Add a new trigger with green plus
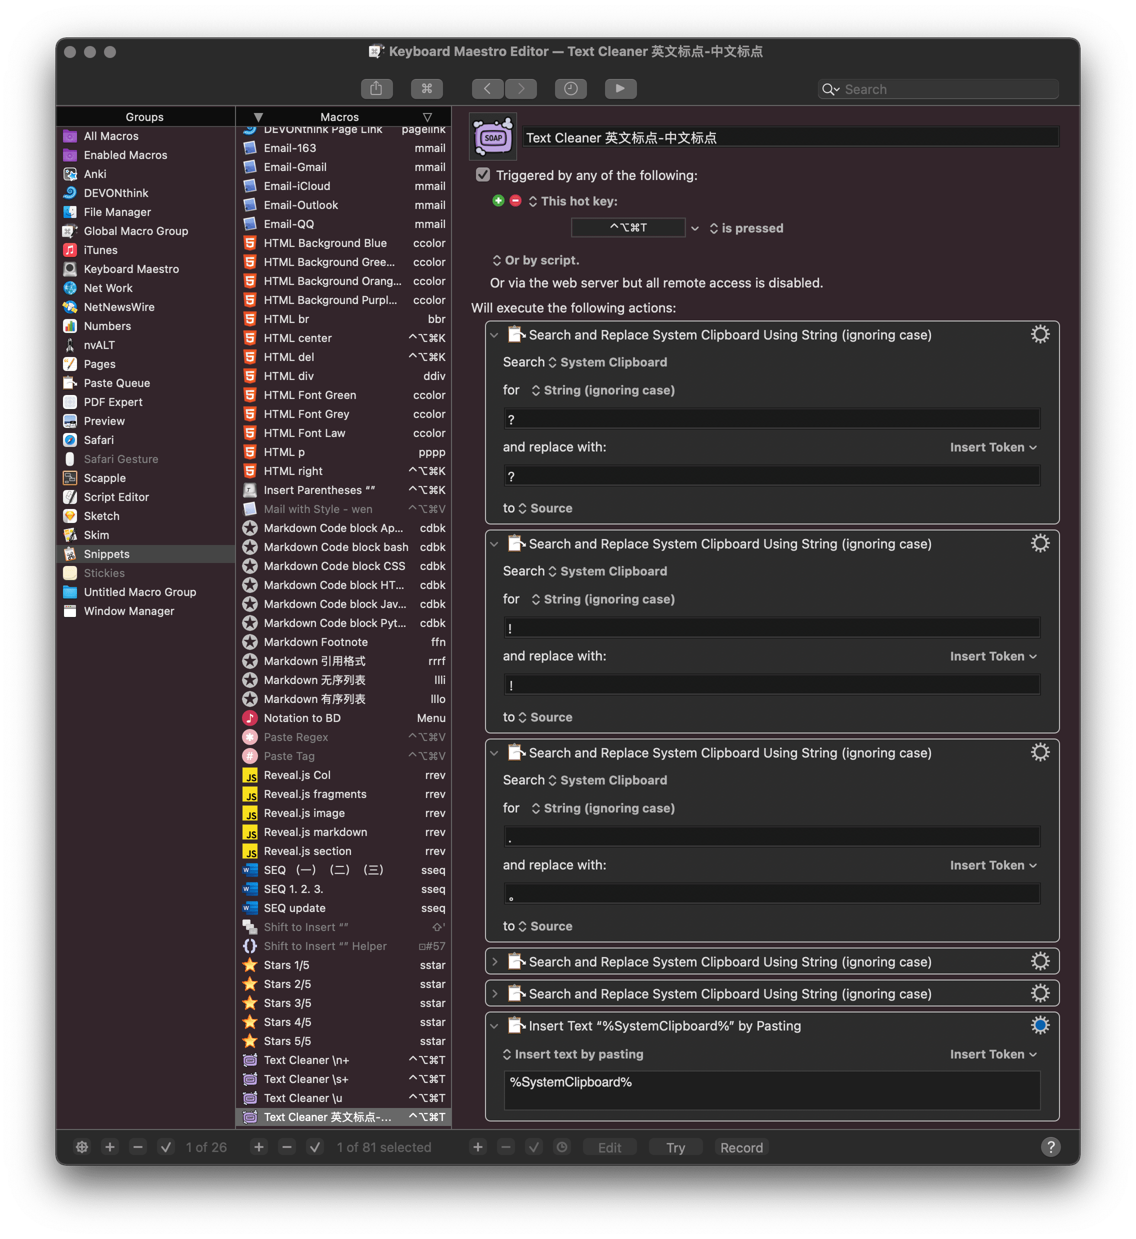This screenshot has width=1136, height=1239. (x=498, y=201)
